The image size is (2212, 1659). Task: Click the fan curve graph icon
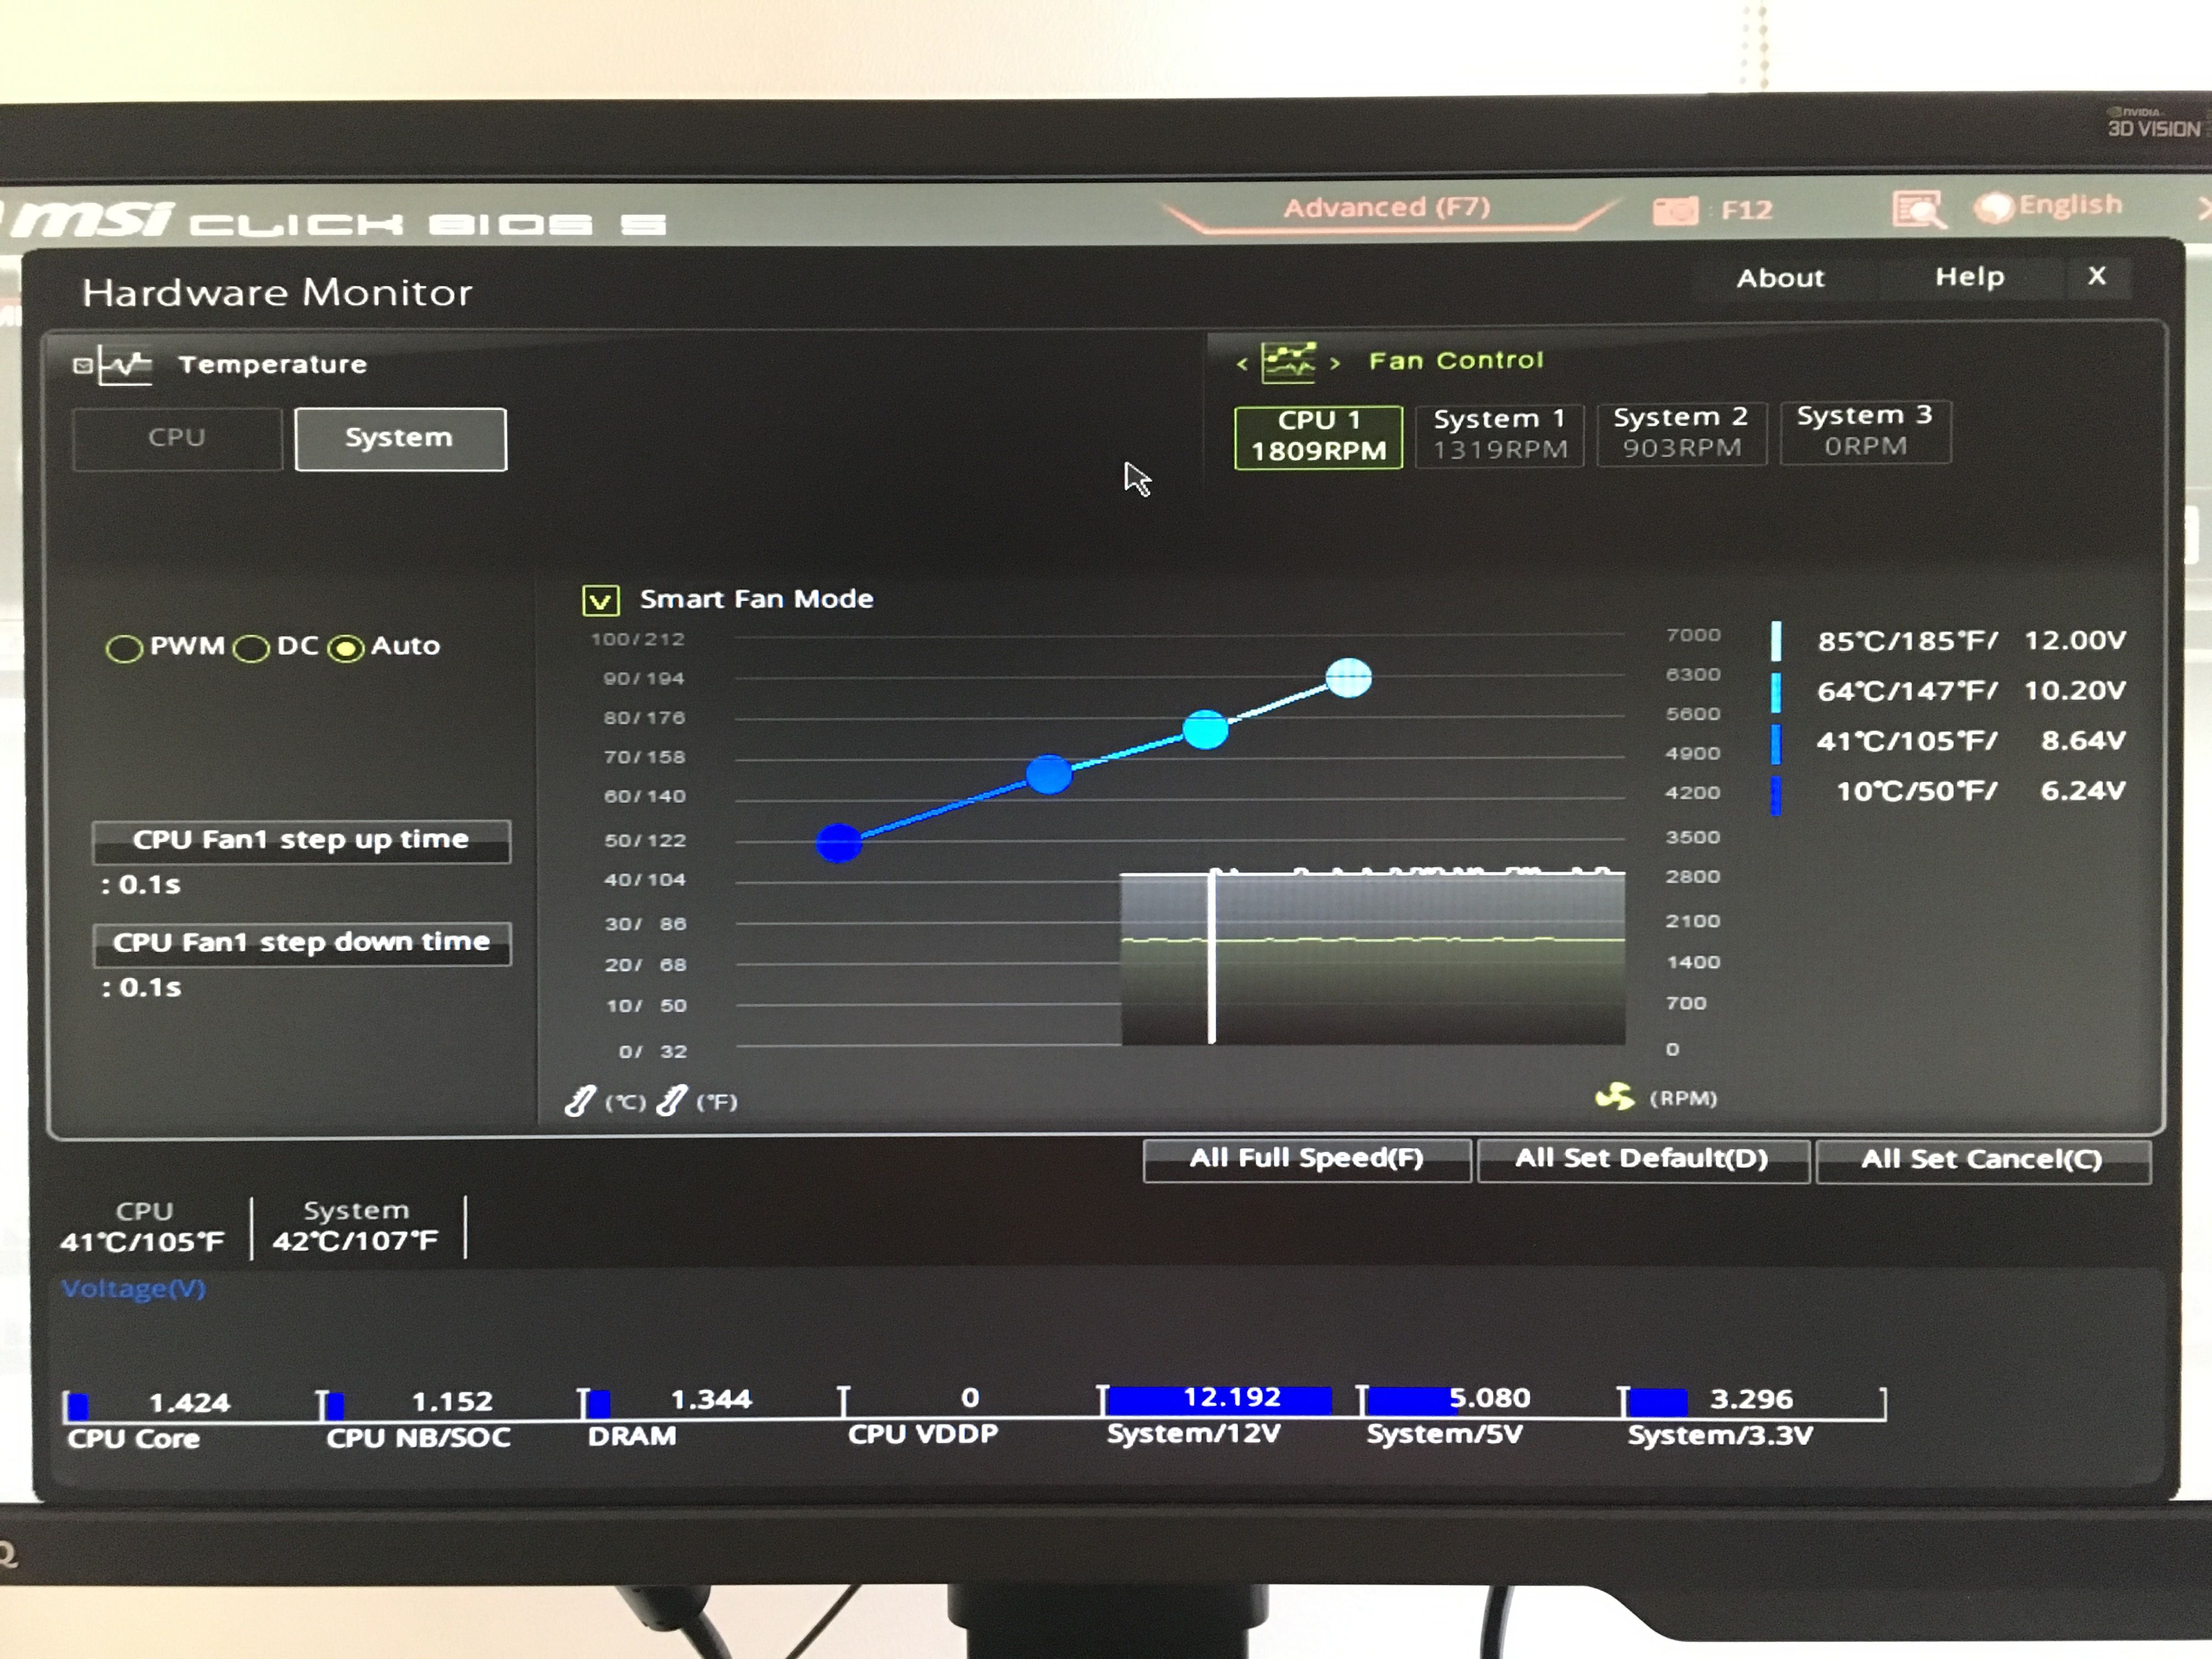click(x=1288, y=362)
